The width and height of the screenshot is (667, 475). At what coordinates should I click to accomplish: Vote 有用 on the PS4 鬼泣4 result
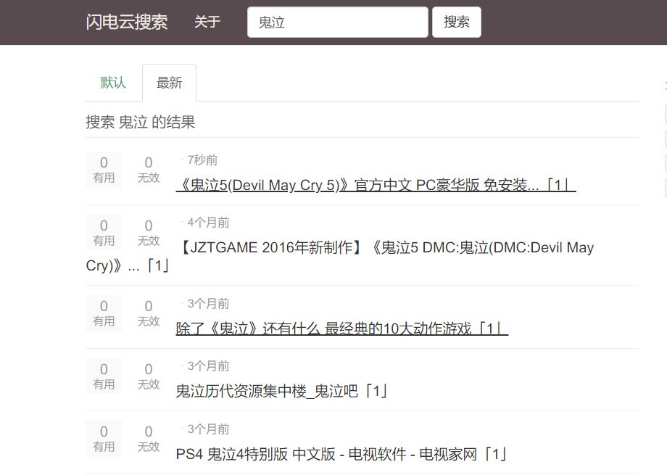click(x=103, y=439)
